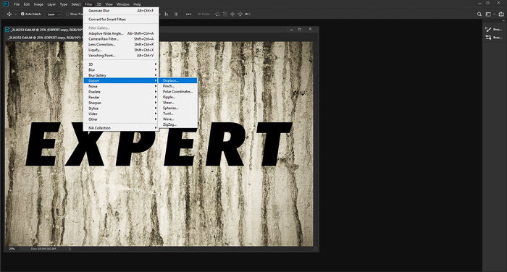
Task: Click the three-dots more options icon
Action: point(188,14)
